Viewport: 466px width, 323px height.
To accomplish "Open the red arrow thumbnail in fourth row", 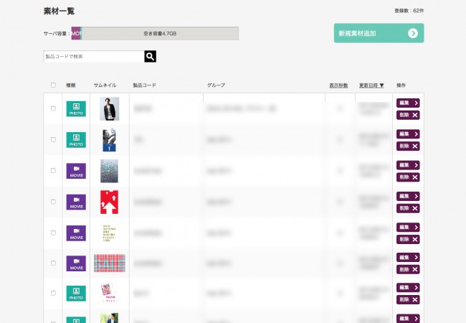I will pyautogui.click(x=109, y=202).
